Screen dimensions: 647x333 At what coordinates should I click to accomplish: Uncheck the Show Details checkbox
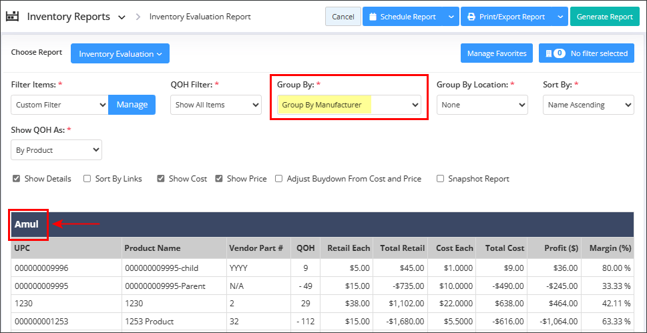(17, 179)
